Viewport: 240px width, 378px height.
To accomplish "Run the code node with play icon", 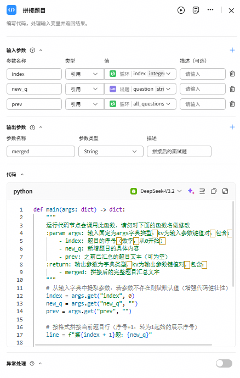I will tap(181, 10).
